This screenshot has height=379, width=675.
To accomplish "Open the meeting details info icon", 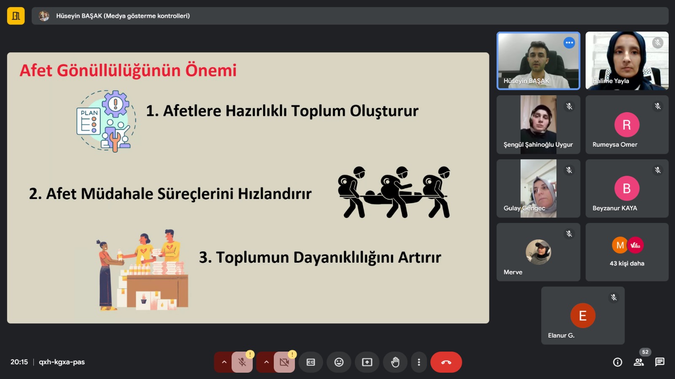I will pyautogui.click(x=618, y=362).
